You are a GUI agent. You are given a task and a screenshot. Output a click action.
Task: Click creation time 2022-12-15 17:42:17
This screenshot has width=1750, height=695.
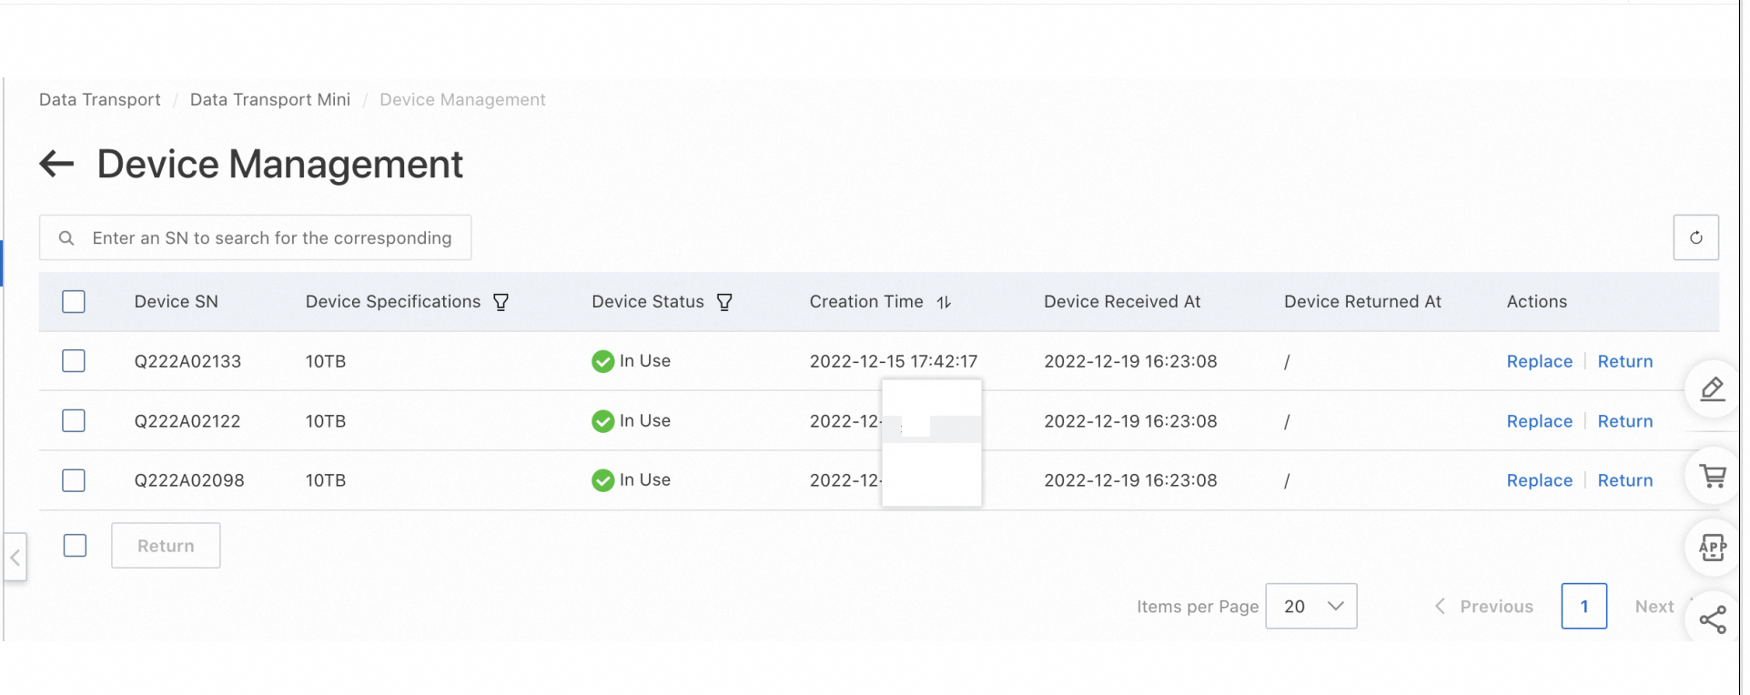pos(894,361)
